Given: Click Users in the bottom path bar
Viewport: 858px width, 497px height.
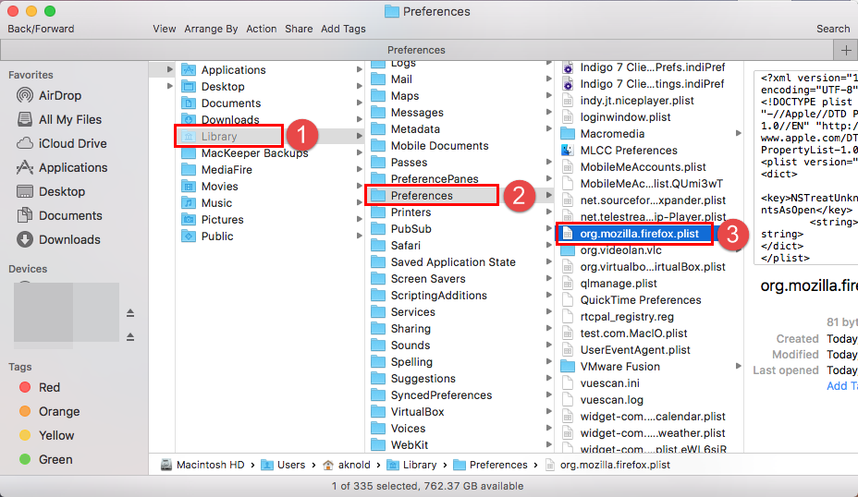Looking at the screenshot, I should pos(290,465).
